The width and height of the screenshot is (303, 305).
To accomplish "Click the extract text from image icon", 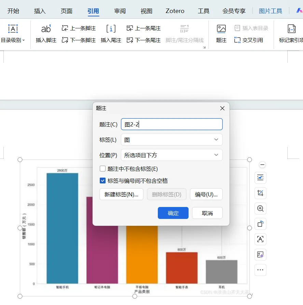I will click(260, 239).
